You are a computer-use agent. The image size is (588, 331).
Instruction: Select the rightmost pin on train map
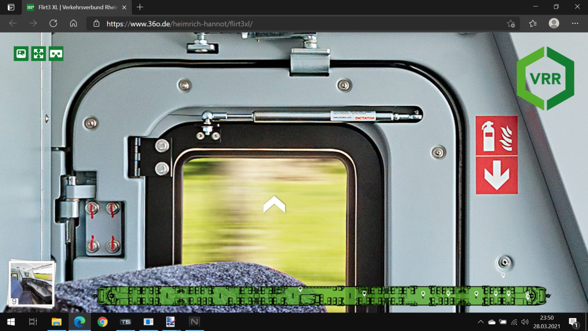(x=528, y=296)
